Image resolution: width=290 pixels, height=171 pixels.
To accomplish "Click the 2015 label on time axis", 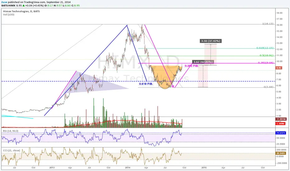I will click(204, 168).
